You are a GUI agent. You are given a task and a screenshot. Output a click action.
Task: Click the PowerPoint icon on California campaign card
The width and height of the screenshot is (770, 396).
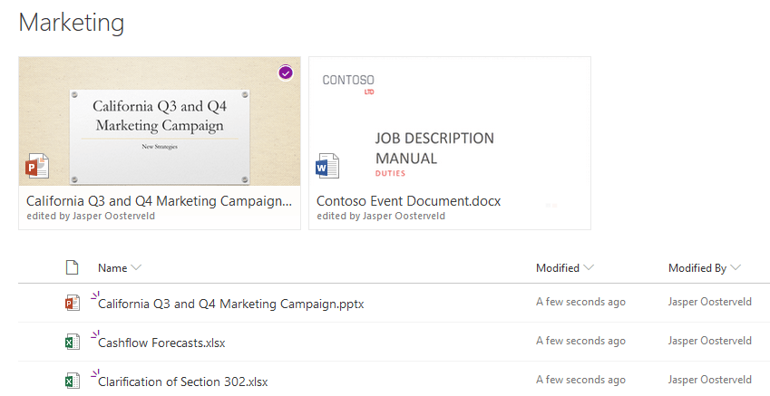coord(37,166)
